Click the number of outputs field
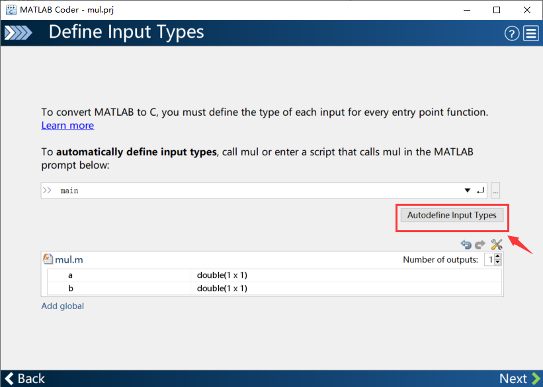543x387 pixels. tap(489, 259)
